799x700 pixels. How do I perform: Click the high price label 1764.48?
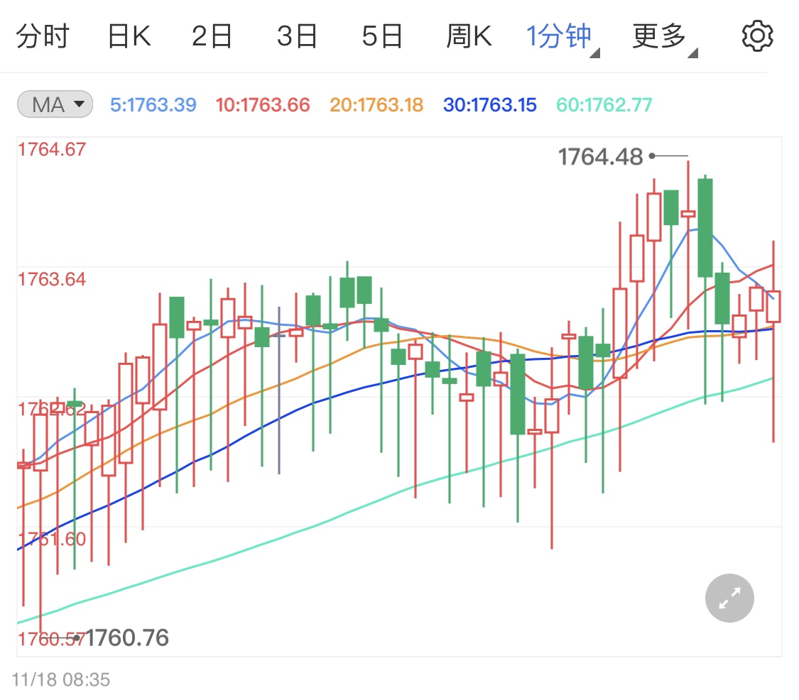pos(600,157)
